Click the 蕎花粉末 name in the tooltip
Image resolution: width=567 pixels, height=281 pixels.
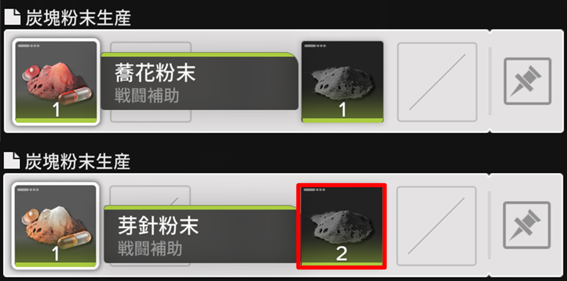155,73
